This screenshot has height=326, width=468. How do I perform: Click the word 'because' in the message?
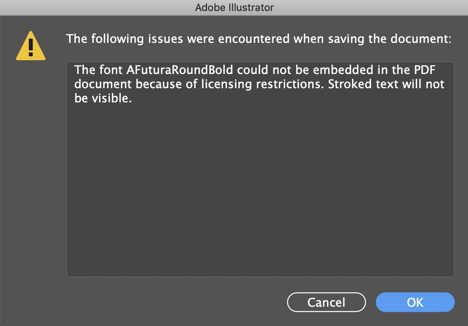(159, 84)
